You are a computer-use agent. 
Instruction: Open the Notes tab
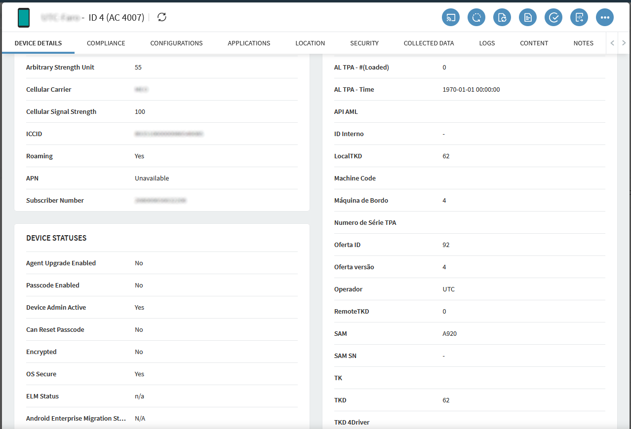coord(583,43)
